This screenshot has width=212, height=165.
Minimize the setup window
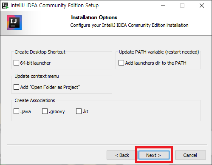point(163,6)
